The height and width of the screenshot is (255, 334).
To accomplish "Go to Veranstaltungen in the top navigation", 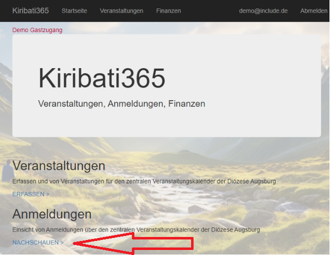I will (x=121, y=11).
